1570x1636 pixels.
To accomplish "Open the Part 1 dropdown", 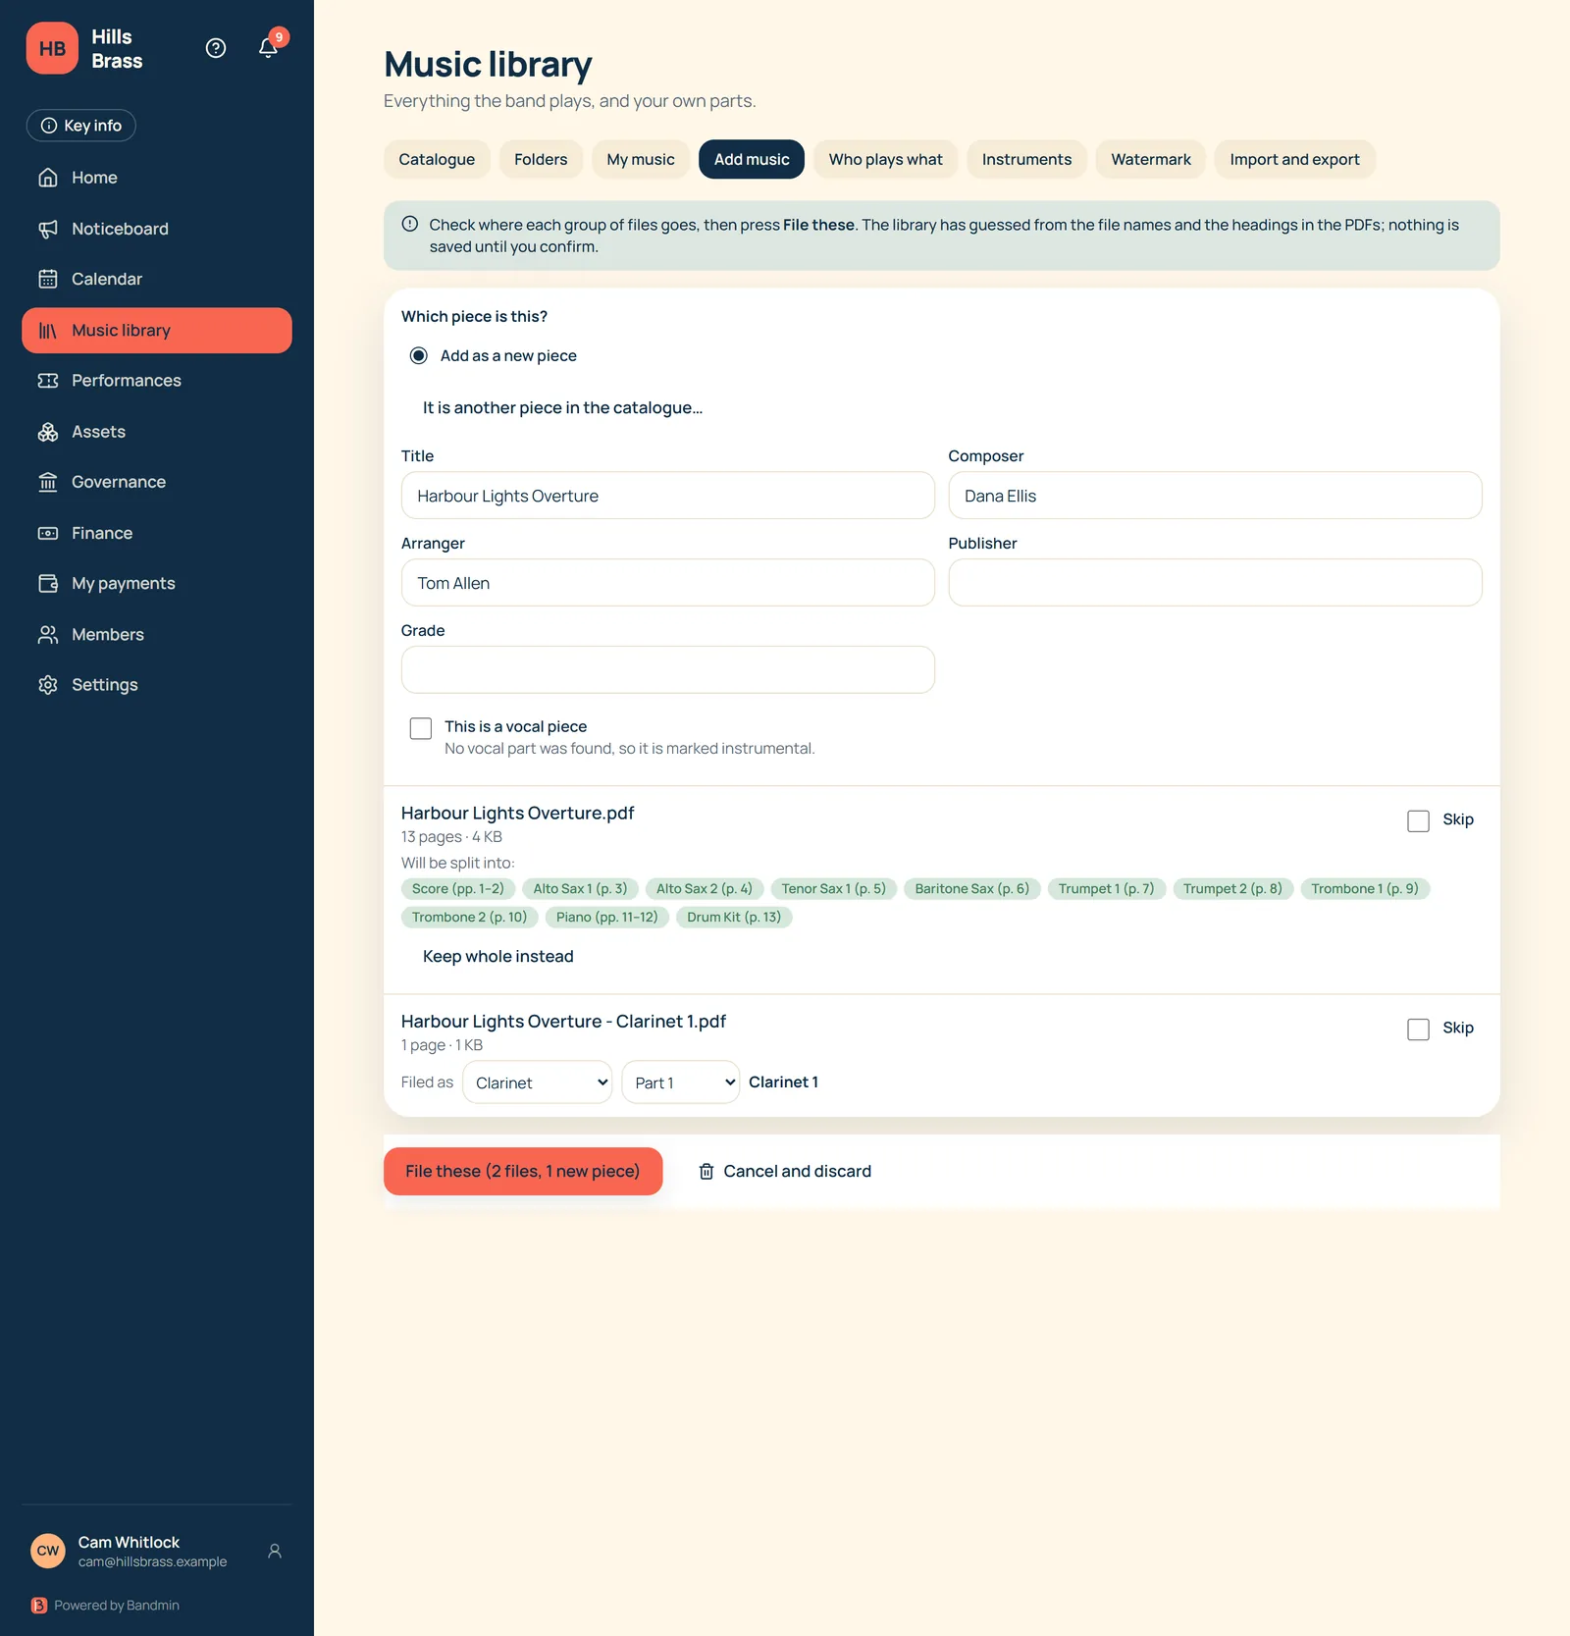I will tap(681, 1082).
